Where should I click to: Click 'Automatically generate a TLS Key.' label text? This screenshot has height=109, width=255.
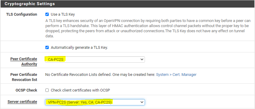pos(79,48)
